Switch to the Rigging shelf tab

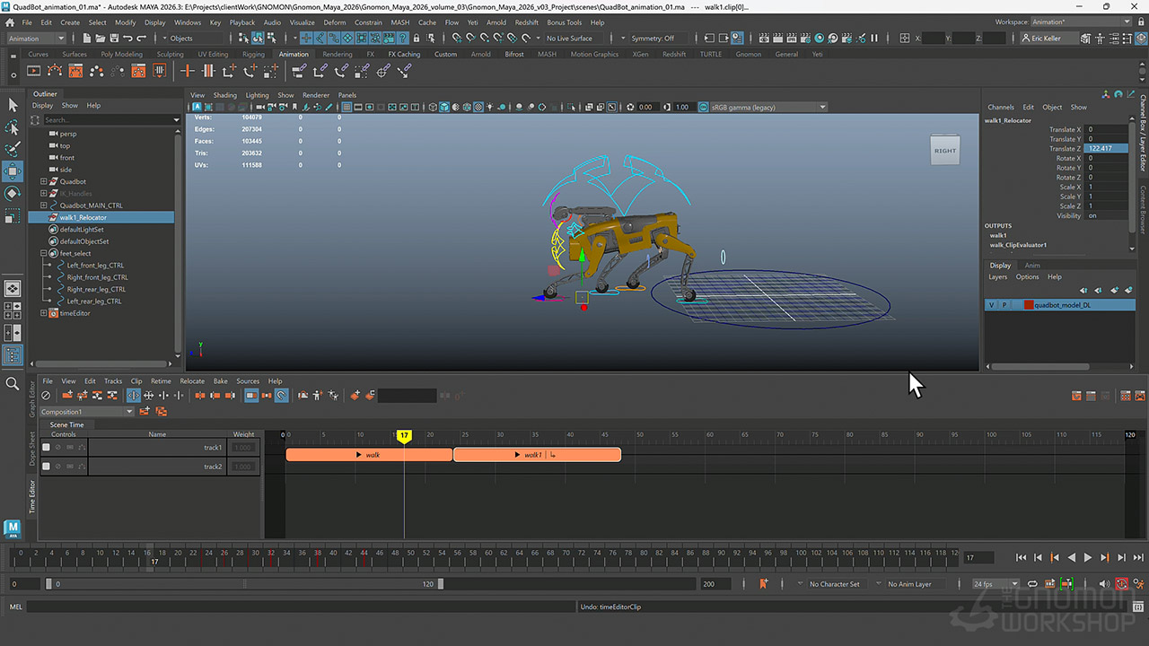(253, 54)
